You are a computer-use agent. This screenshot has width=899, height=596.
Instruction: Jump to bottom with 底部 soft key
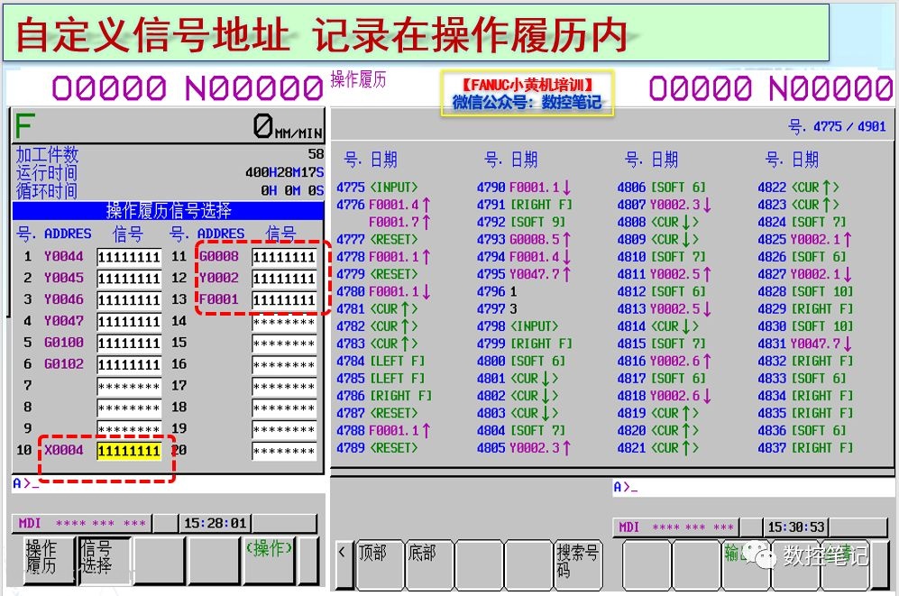coord(429,564)
